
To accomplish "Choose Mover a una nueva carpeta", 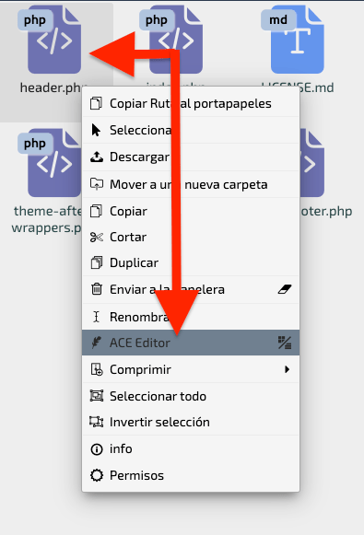I will [x=191, y=184].
